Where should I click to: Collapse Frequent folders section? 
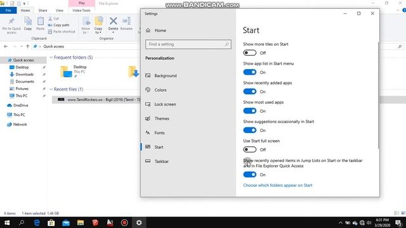pos(51,58)
